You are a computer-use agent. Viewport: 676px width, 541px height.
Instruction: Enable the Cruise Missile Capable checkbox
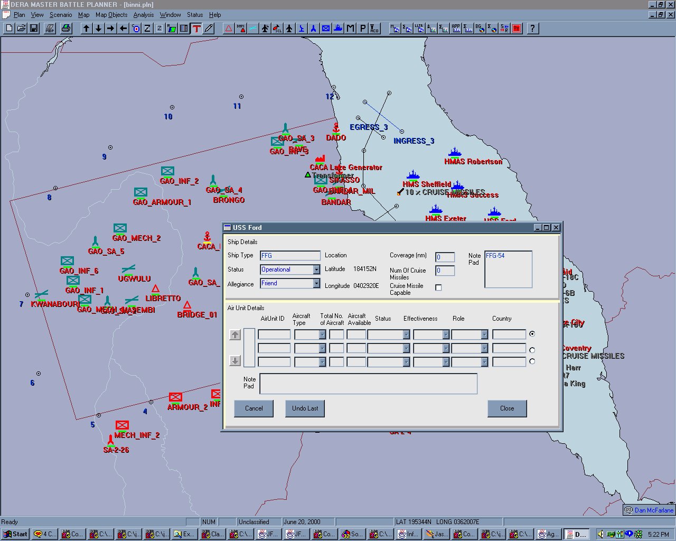tap(438, 287)
